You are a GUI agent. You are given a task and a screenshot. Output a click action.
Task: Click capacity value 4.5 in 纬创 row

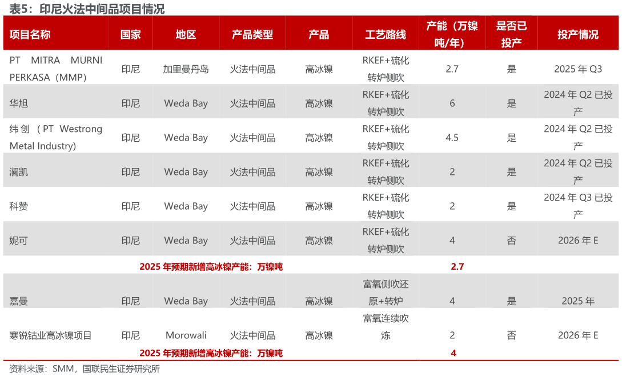click(x=452, y=137)
